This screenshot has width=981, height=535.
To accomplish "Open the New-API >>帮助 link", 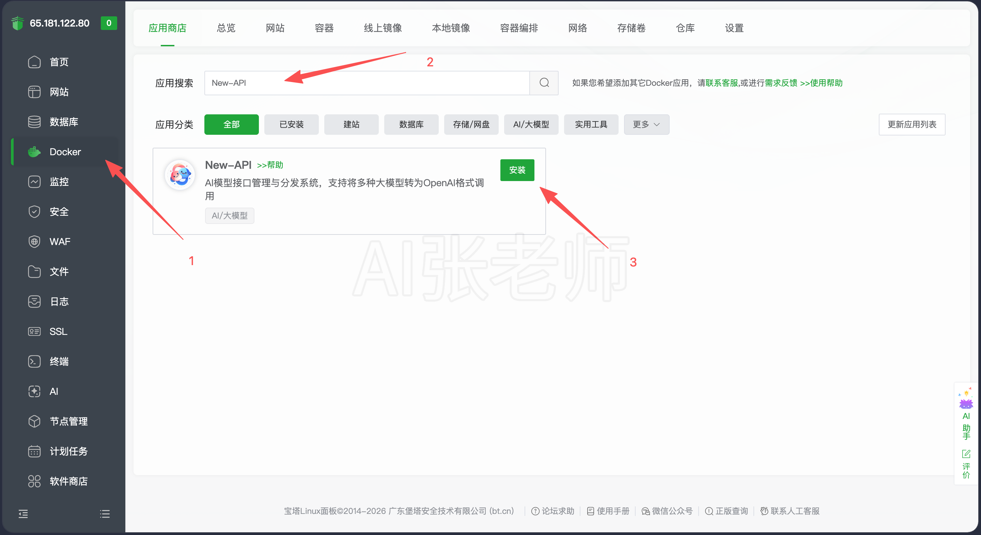I will [x=270, y=165].
